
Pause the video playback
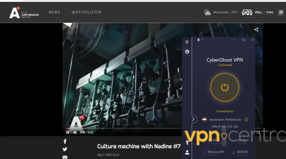67,132
